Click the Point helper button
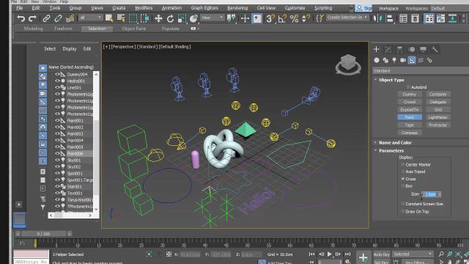Image resolution: width=469 pixels, height=264 pixels. point(410,117)
